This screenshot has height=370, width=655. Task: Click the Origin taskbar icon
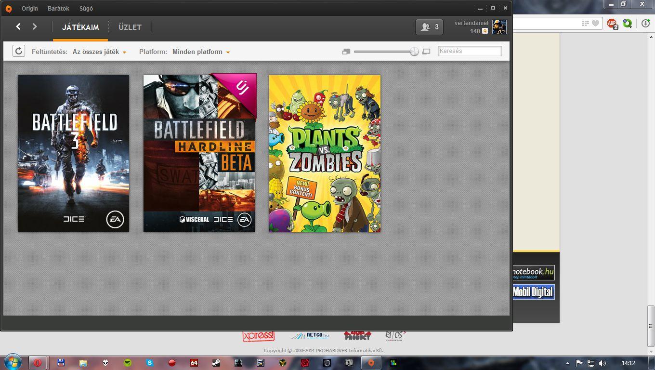click(371, 363)
